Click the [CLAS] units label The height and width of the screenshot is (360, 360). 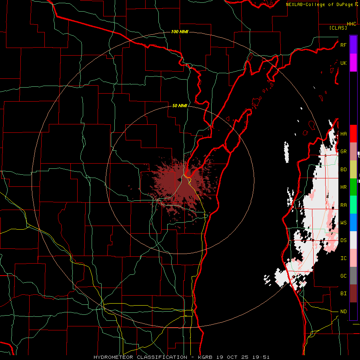coord(338,28)
